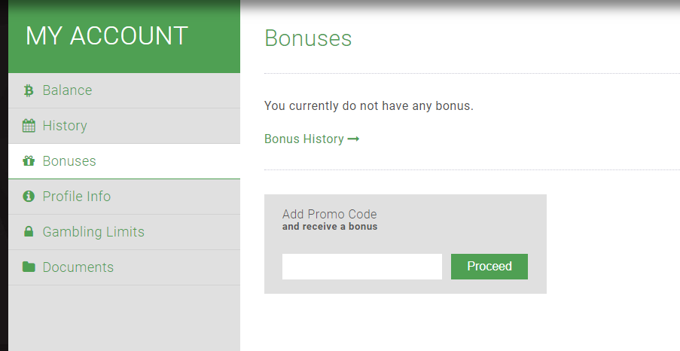The image size is (680, 351).
Task: Open Gambling Limits settings
Action: click(124, 232)
